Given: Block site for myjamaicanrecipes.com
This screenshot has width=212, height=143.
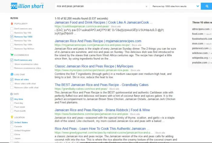Looking at the screenshot, I should click(137, 45).
